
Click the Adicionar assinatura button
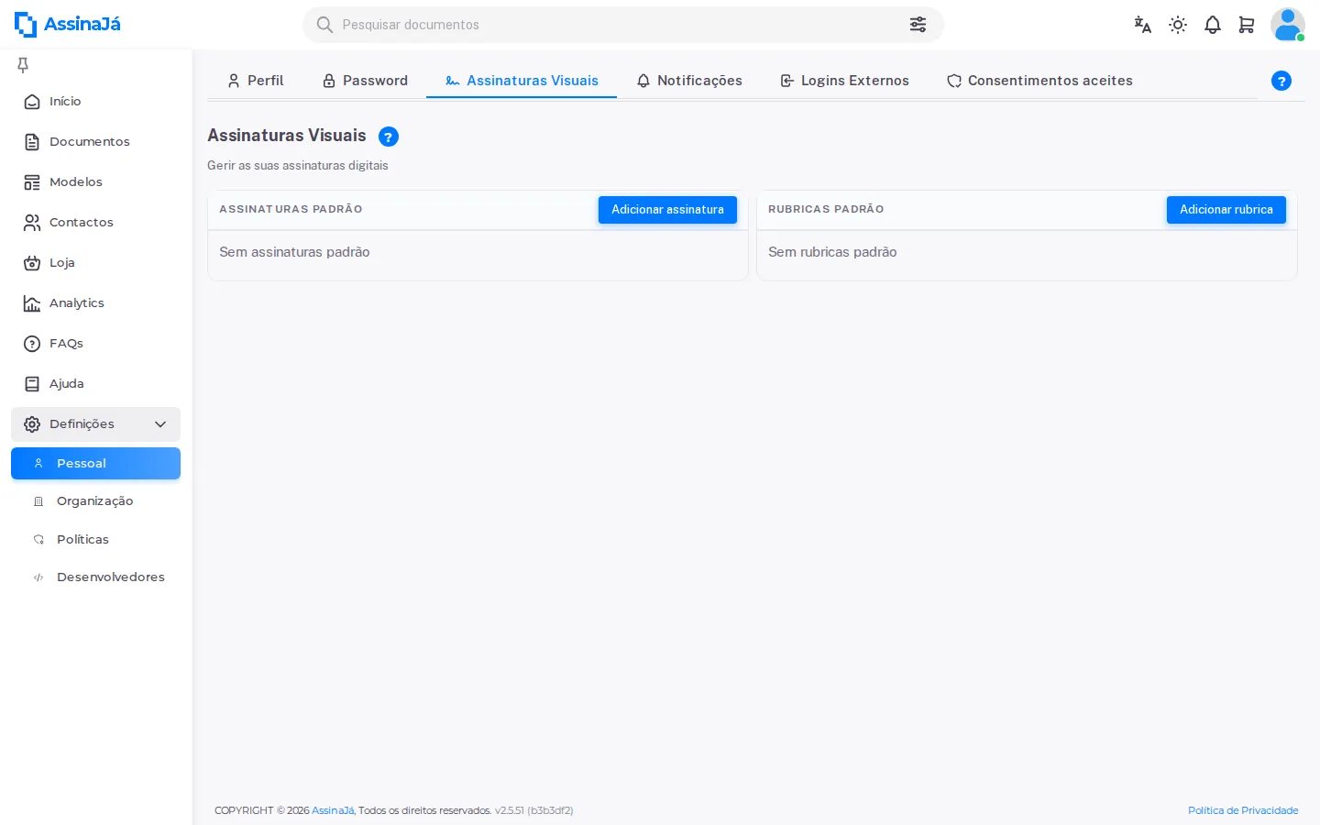pyautogui.click(x=667, y=210)
